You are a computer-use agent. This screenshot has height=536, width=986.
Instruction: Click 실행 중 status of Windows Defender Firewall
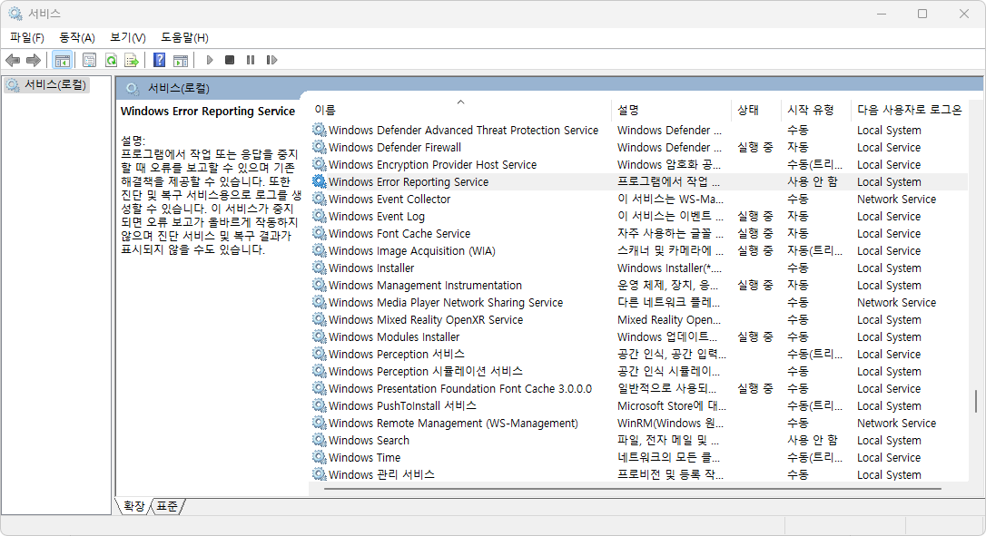tap(755, 148)
